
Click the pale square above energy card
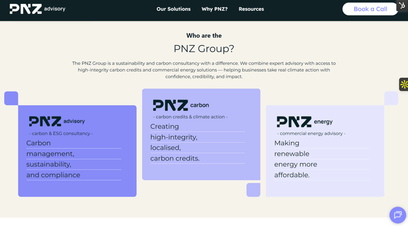pos(391,98)
